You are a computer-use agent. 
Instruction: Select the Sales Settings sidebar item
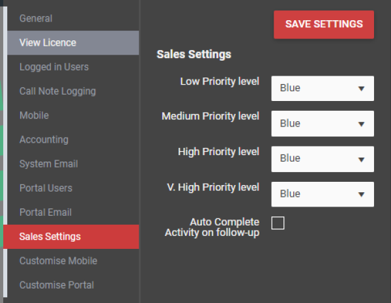tap(71, 237)
